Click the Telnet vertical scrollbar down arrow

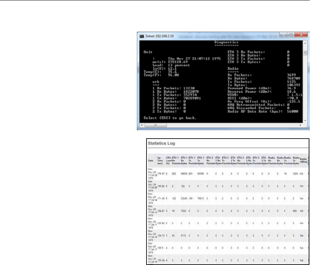(x=305, y=120)
